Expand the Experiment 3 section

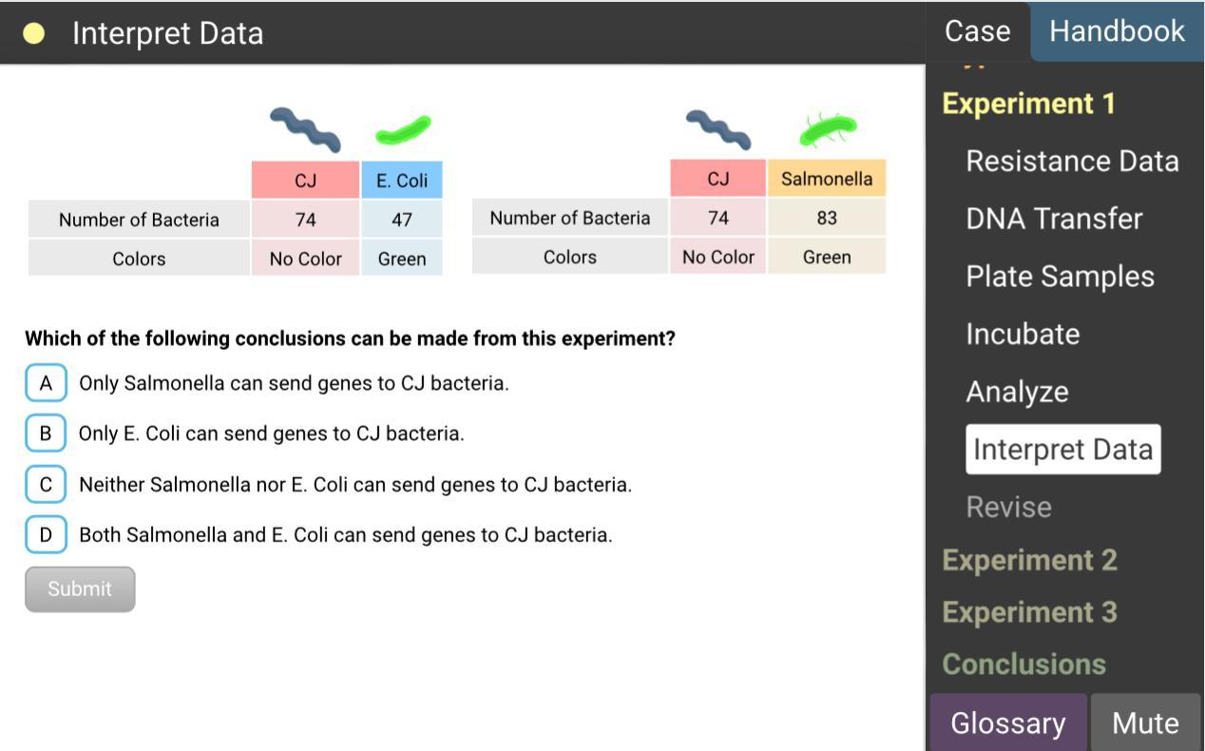1029,612
